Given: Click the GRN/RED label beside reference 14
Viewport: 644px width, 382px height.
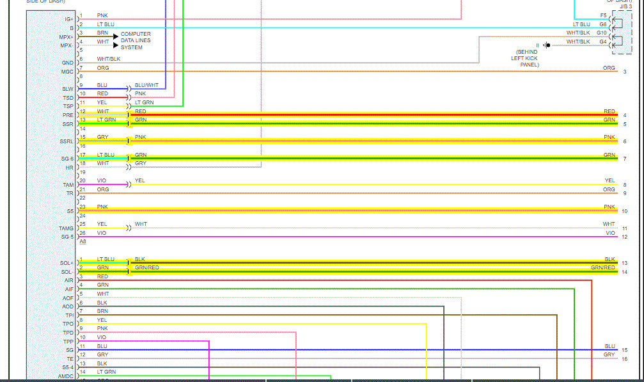Looking at the screenshot, I should click(603, 267).
